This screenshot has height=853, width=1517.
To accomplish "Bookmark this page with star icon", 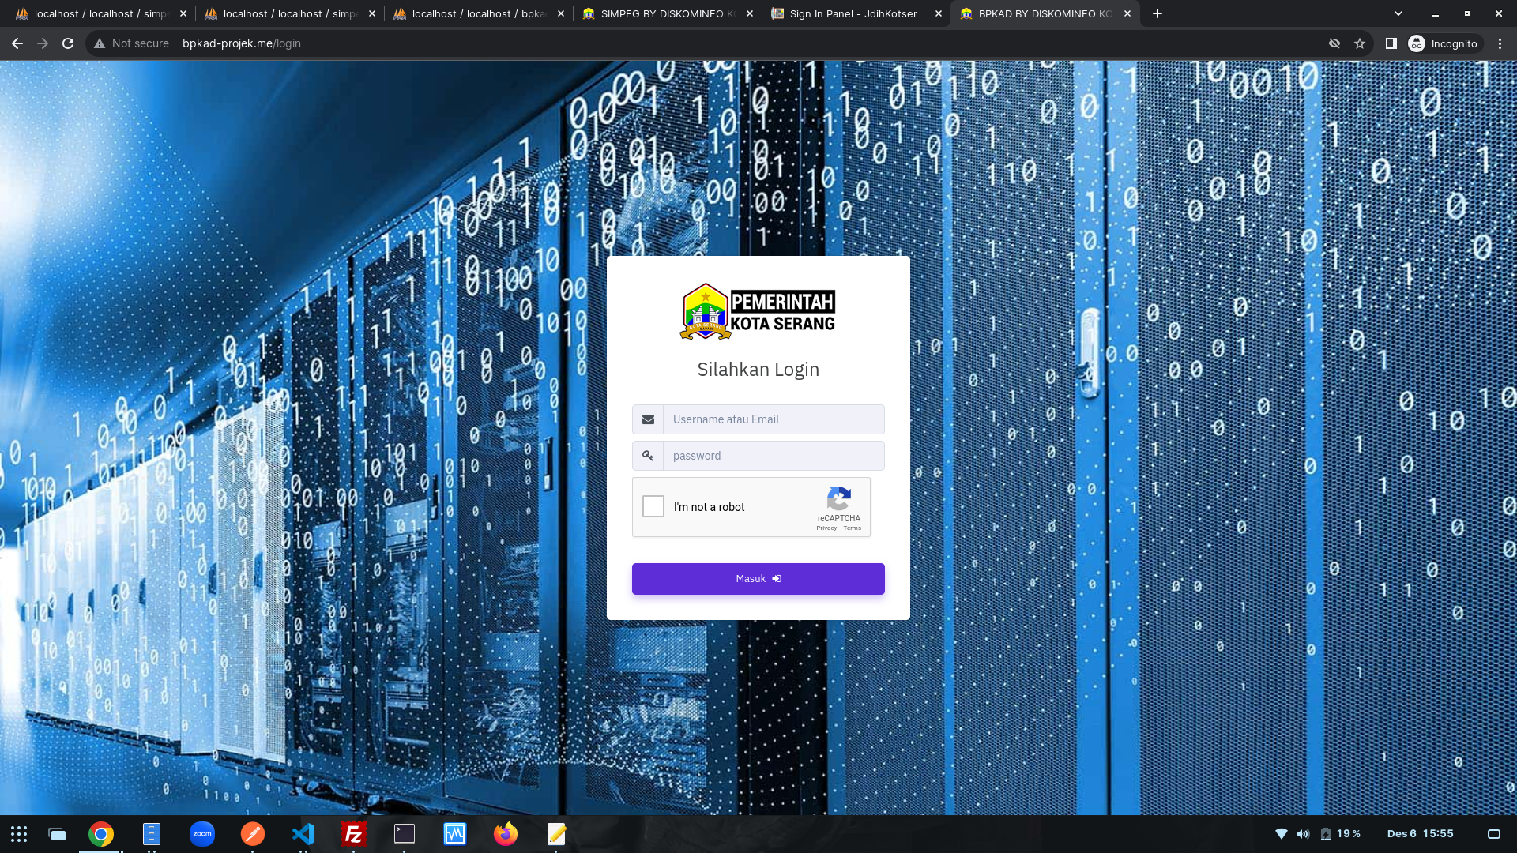I will point(1360,43).
